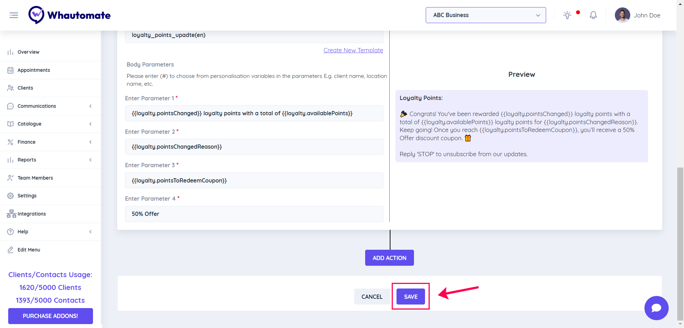Click the Integrations icon in sidebar
Viewport: 684px width, 328px height.
[x=11, y=214]
